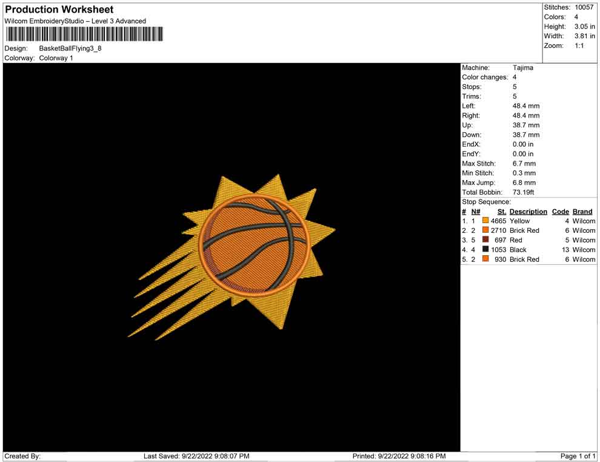Pick the swatch beside 2710 Brick Red
Viewport: 600px width, 462px height.
pyautogui.click(x=485, y=230)
